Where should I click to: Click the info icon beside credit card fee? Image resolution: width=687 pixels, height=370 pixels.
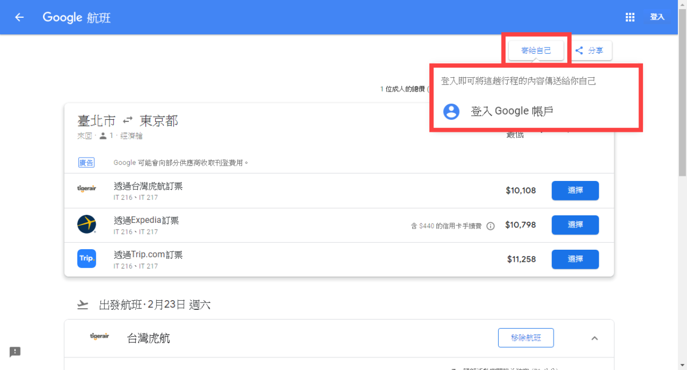coord(491,226)
